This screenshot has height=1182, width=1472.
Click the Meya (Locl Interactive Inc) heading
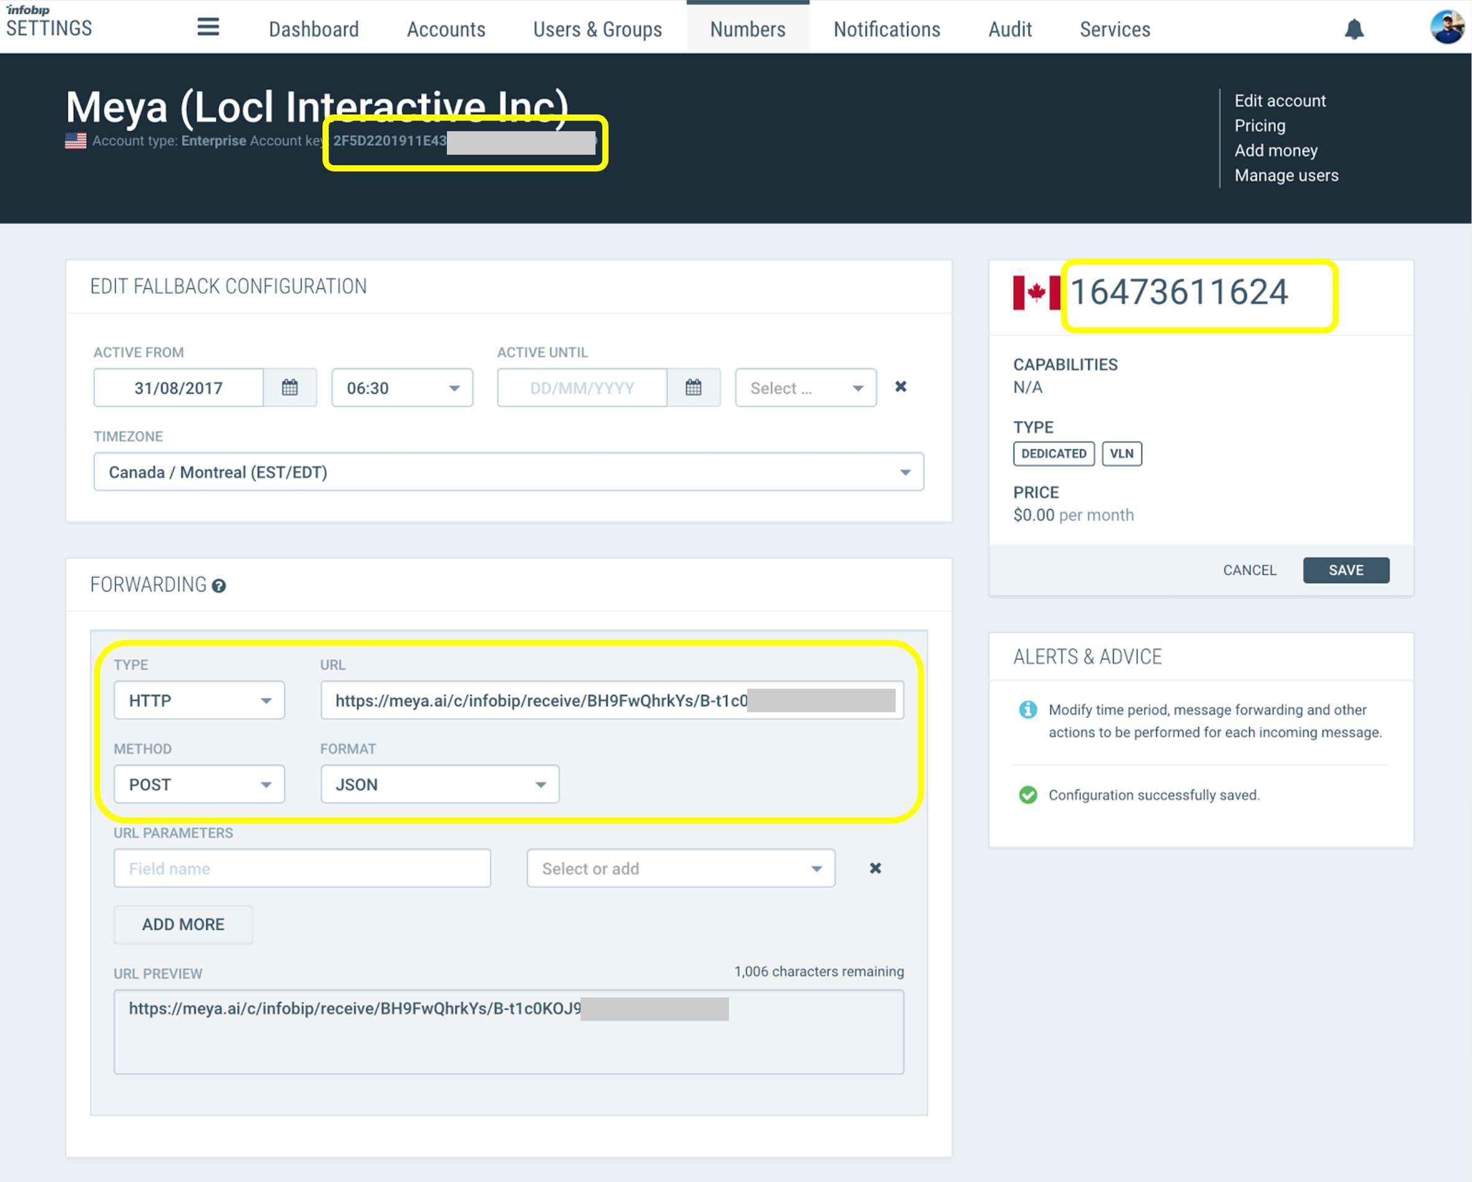click(x=317, y=106)
